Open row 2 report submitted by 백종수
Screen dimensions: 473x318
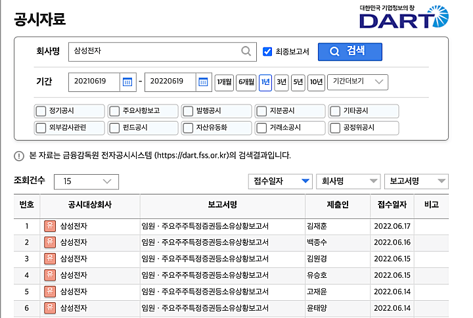[x=205, y=242]
